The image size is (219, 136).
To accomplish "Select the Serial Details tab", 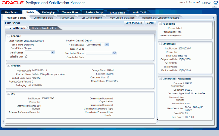I will coord(17,28).
